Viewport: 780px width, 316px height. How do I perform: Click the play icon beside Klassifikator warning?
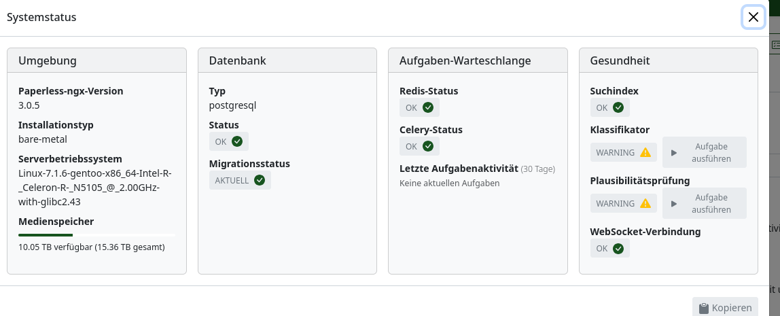pos(674,153)
